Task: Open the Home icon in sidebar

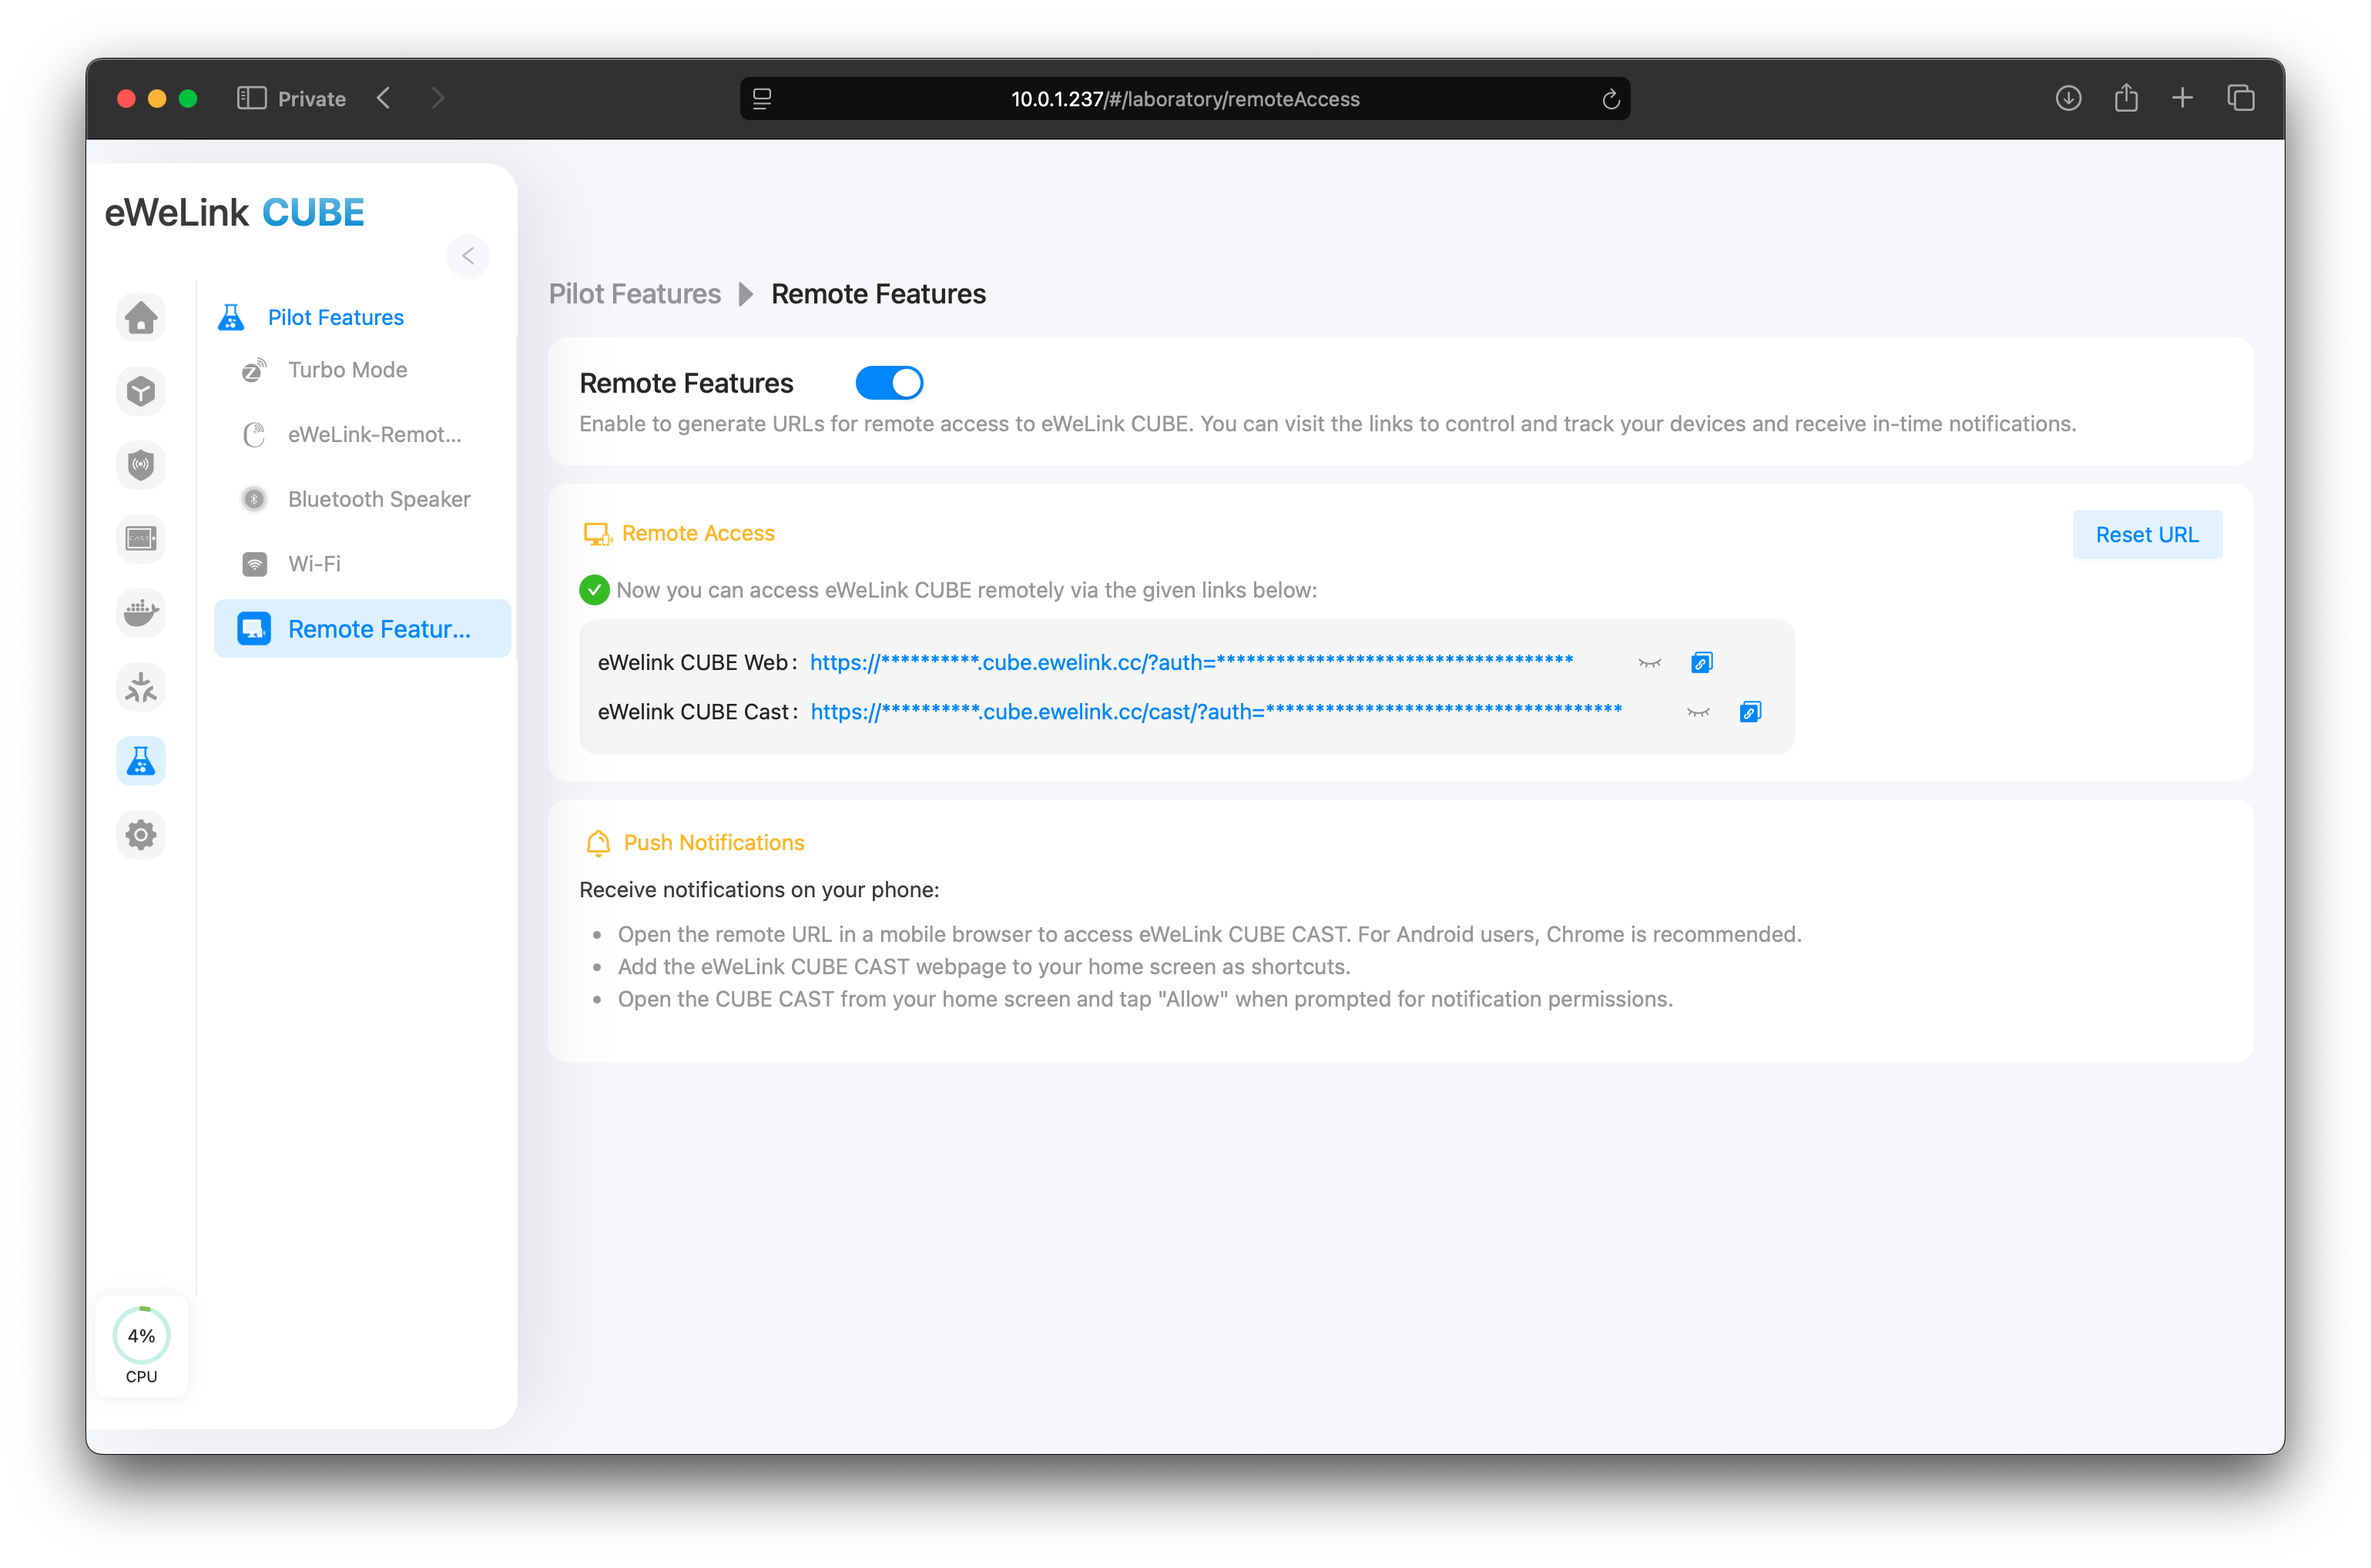Action: tap(141, 318)
